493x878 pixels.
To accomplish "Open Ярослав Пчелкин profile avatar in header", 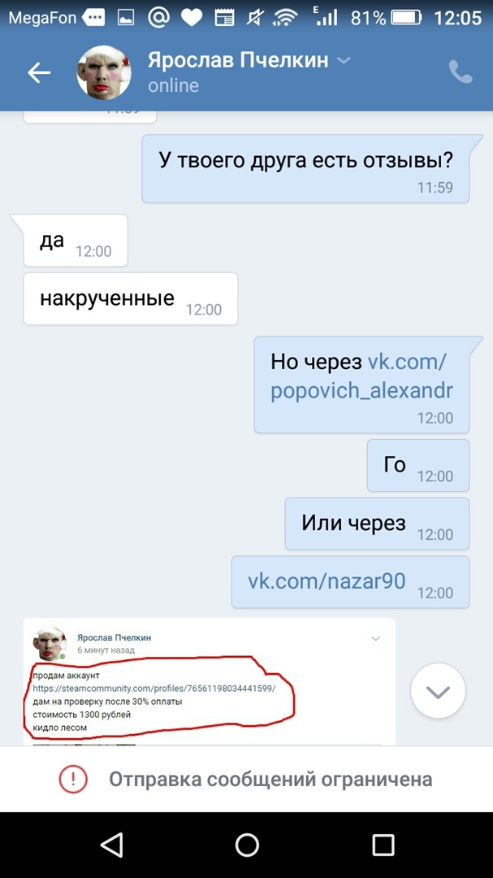I will (x=104, y=73).
